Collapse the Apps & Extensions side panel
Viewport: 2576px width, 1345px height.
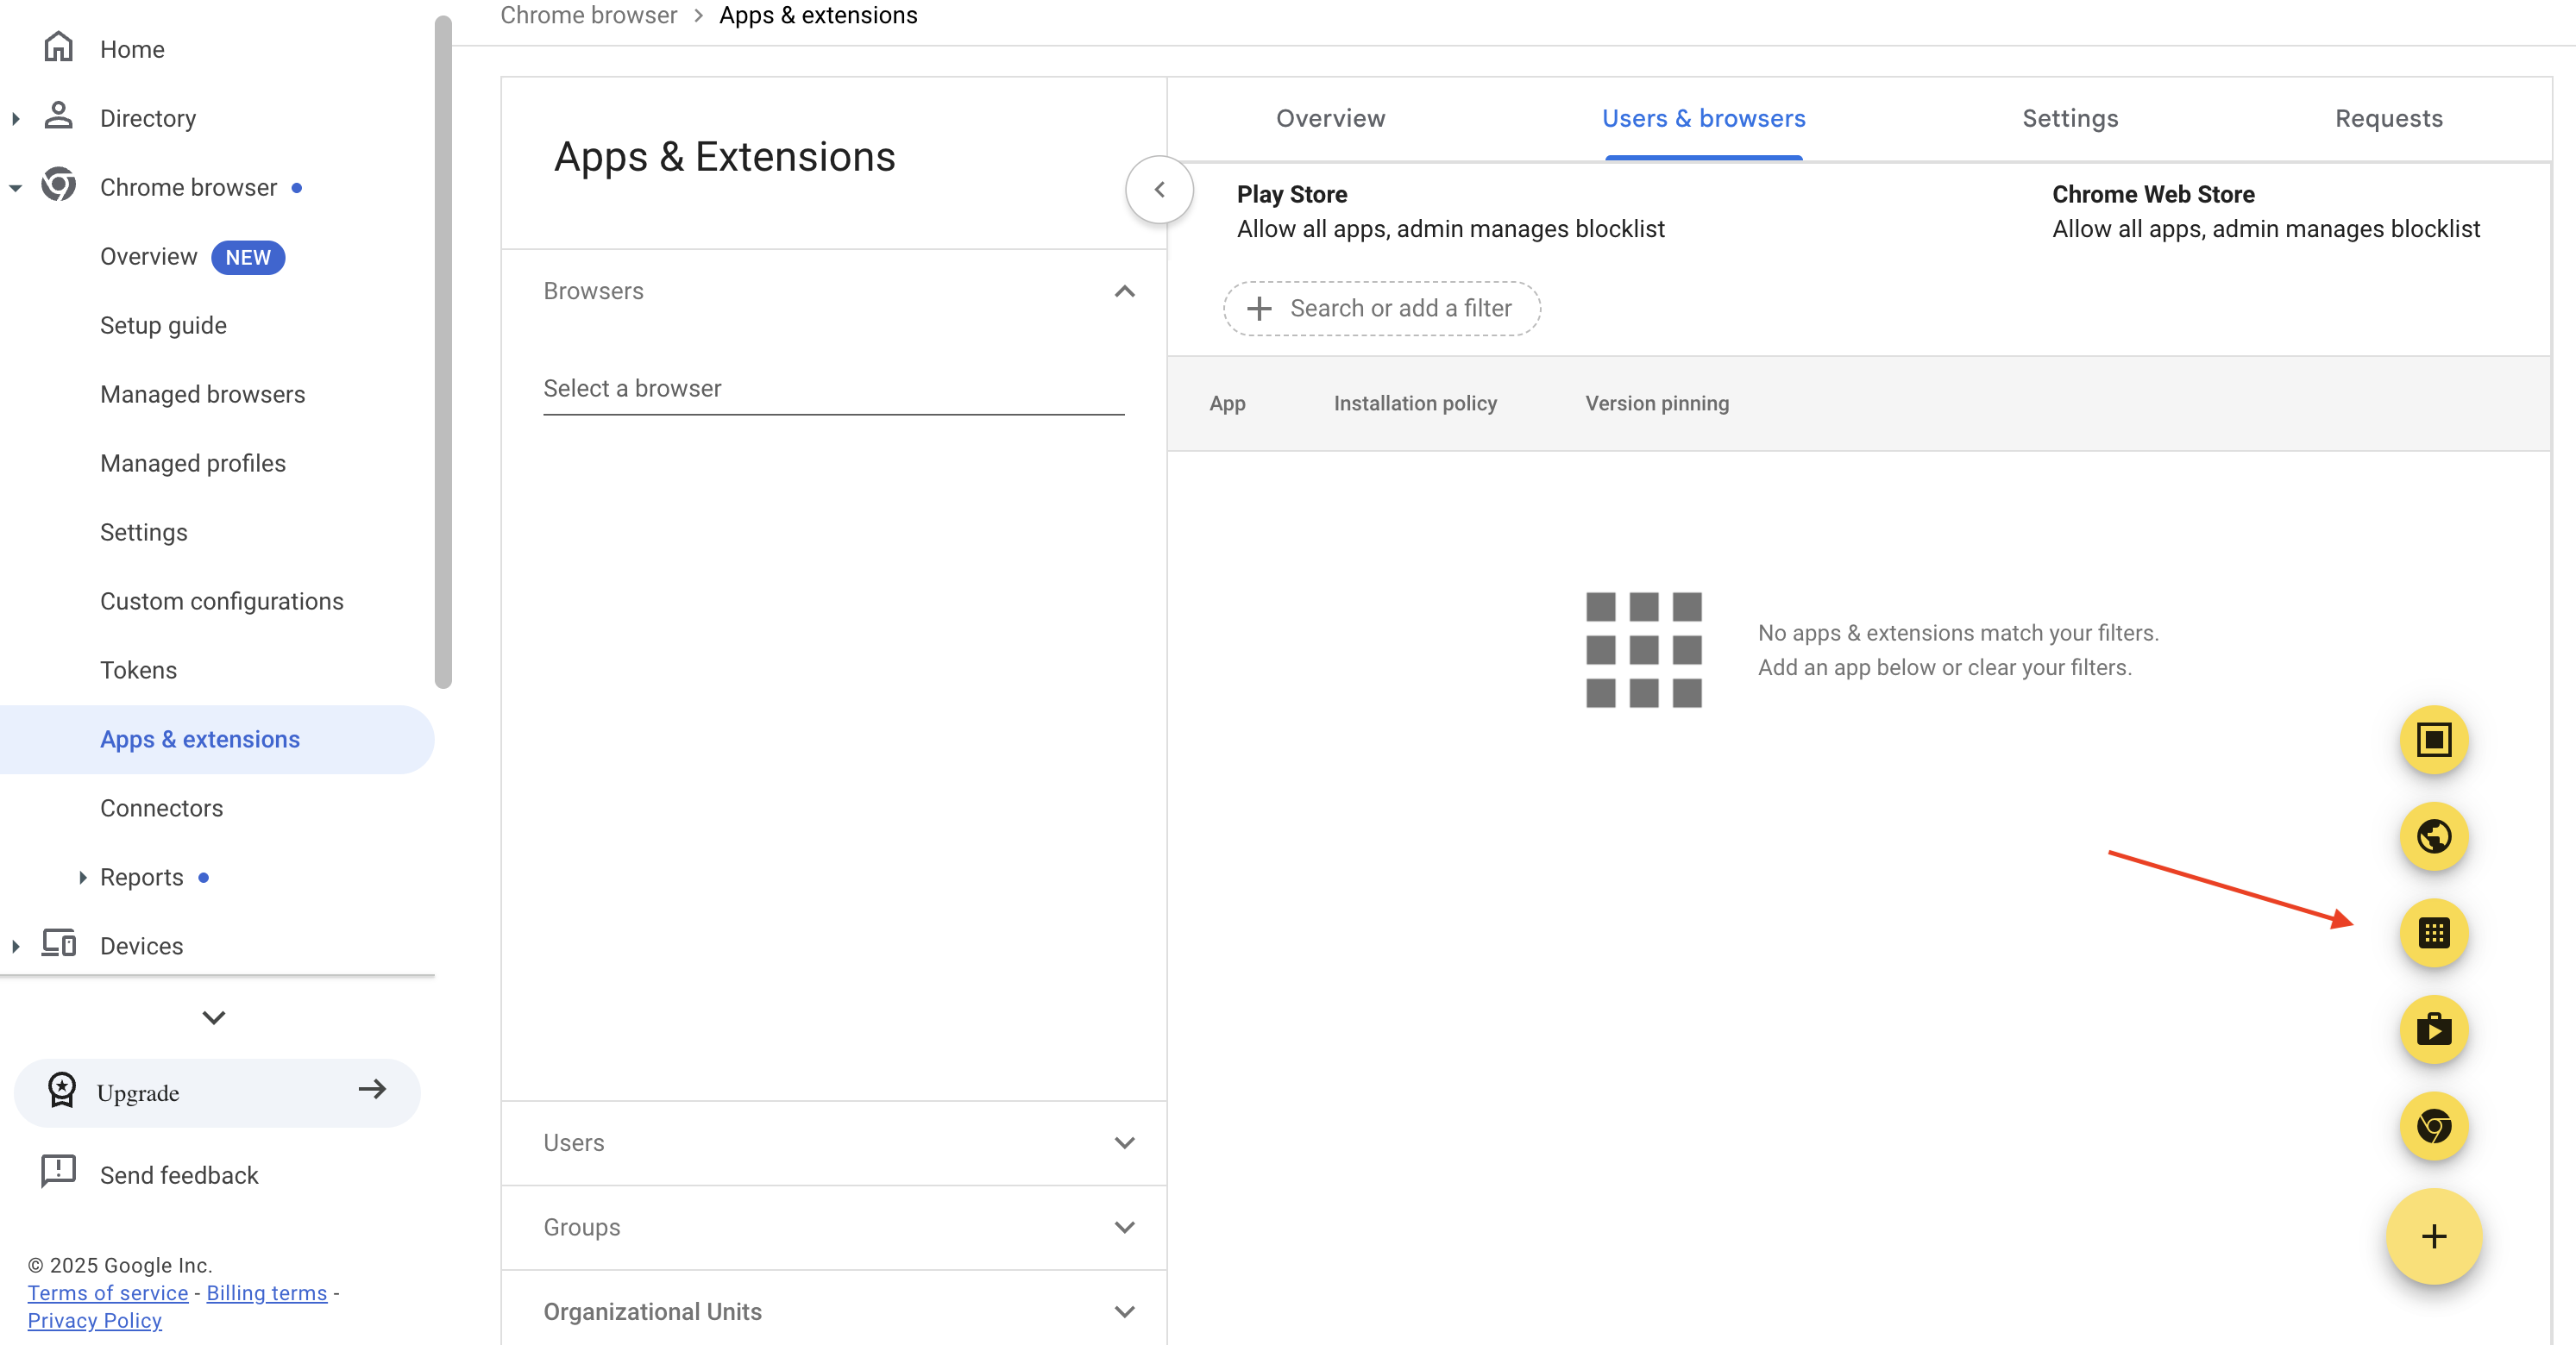1159,189
